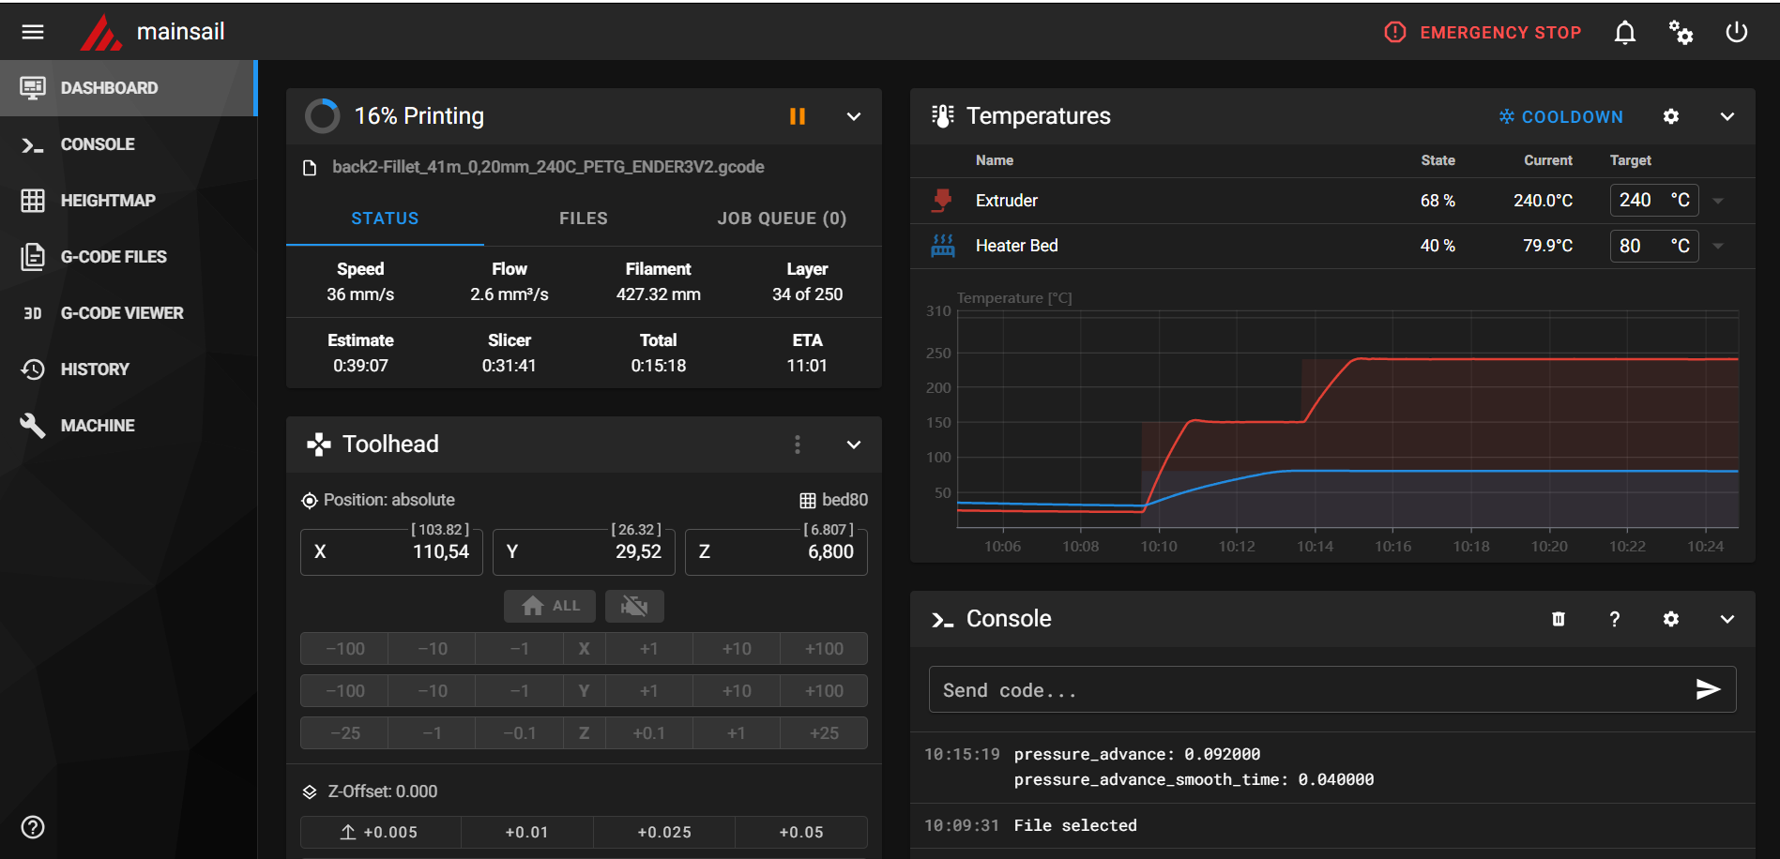Open Temperatures panel settings gear
This screenshot has height=859, width=1780.
click(x=1670, y=116)
